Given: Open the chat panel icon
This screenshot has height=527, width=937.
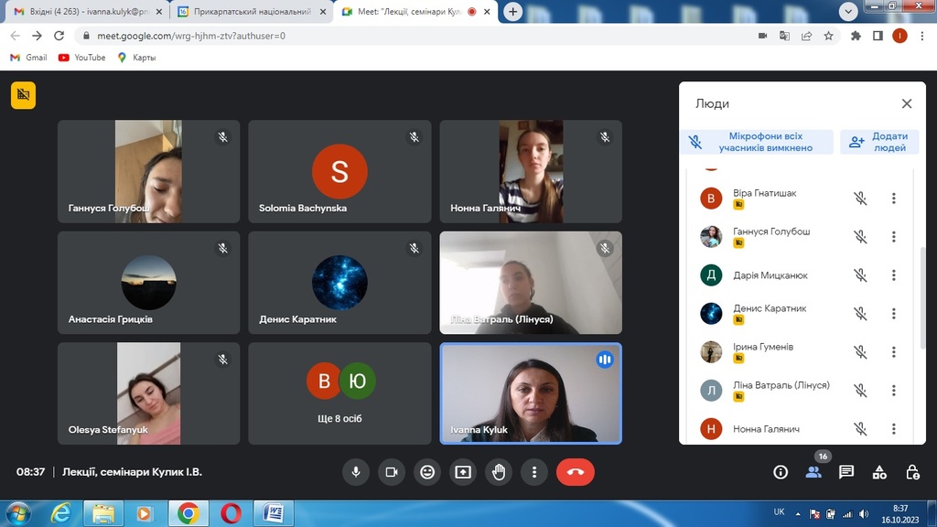Looking at the screenshot, I should (846, 472).
